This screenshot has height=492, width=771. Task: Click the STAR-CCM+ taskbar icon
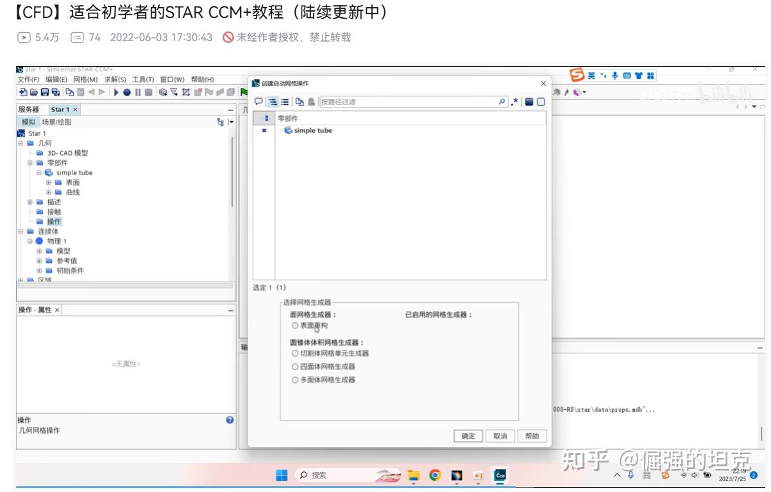[x=500, y=475]
